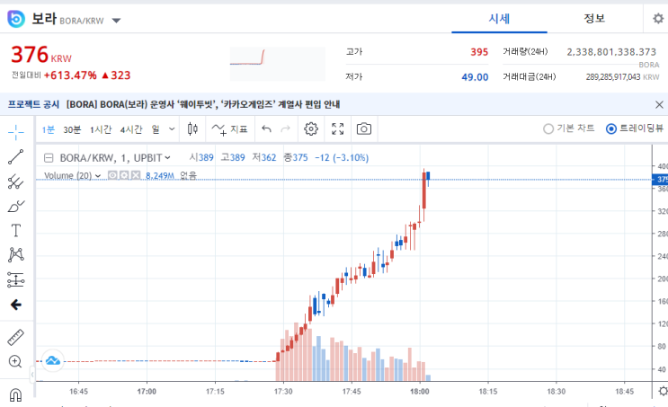Collapse the left drawing toolbar handle
The image size is (668, 407).
[32, 375]
